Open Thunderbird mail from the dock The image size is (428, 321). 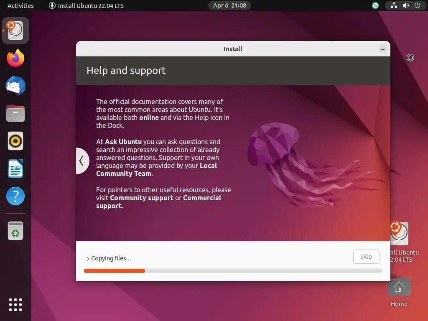click(15, 86)
